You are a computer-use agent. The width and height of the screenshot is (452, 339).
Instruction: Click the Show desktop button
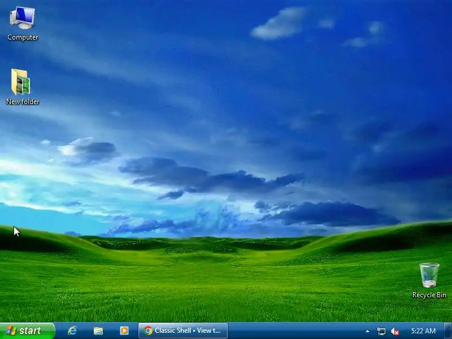448,331
